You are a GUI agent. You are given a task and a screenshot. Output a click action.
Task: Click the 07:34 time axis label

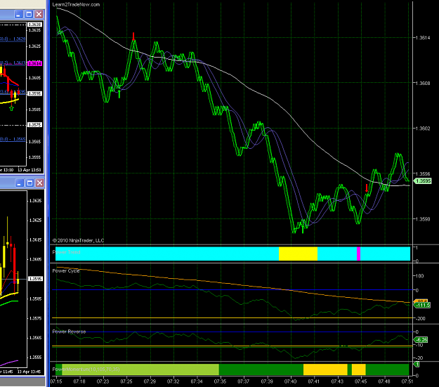(x=197, y=381)
